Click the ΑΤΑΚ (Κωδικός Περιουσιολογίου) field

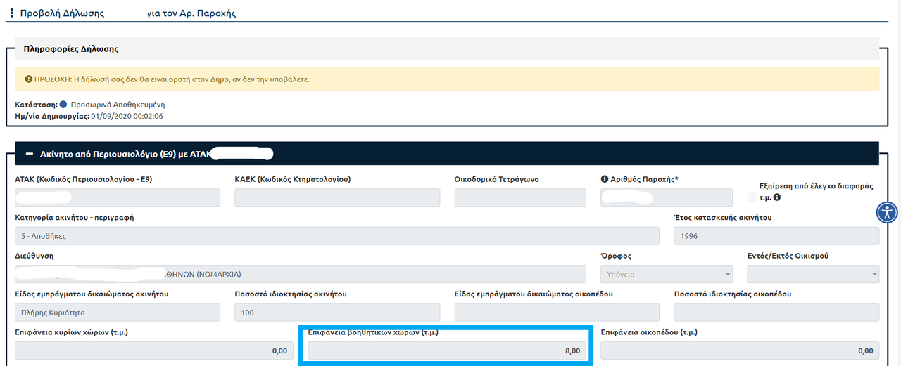[118, 197]
